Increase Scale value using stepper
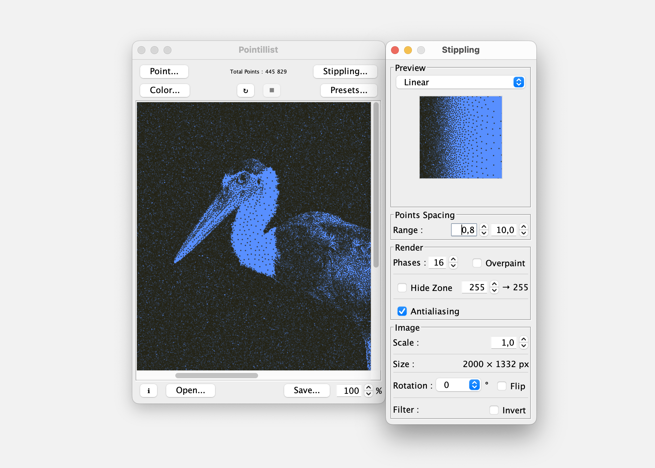Image resolution: width=655 pixels, height=468 pixels. click(x=523, y=339)
